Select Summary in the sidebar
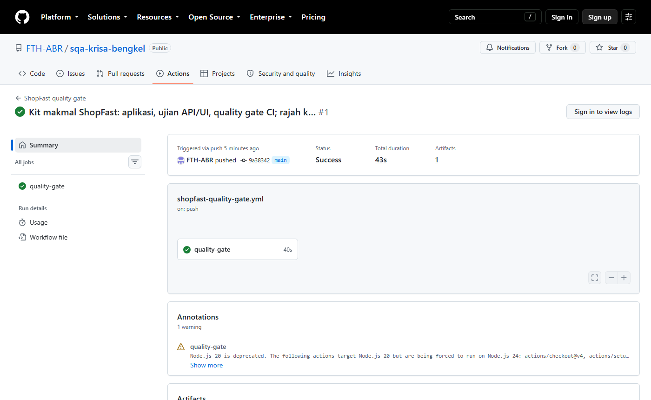This screenshot has width=651, height=400. point(78,145)
